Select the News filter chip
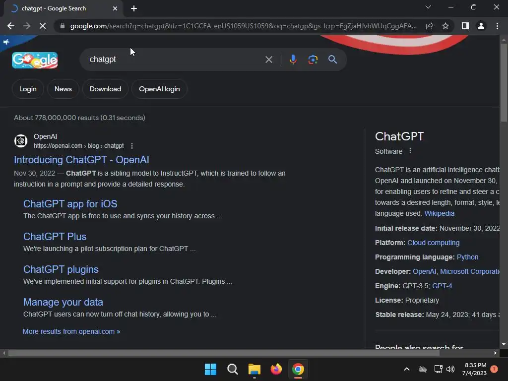Image resolution: width=508 pixels, height=381 pixels. [x=63, y=89]
